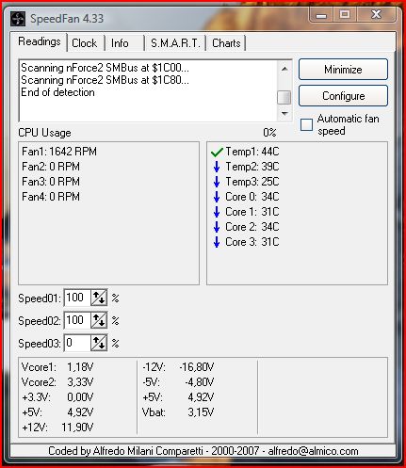Click the +12V: 11,90V voltage reading
The image size is (406, 468).
[57, 428]
